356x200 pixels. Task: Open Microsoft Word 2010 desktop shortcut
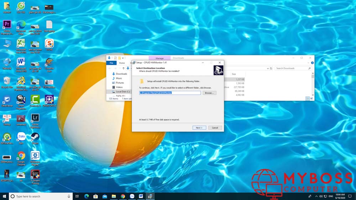21,65
